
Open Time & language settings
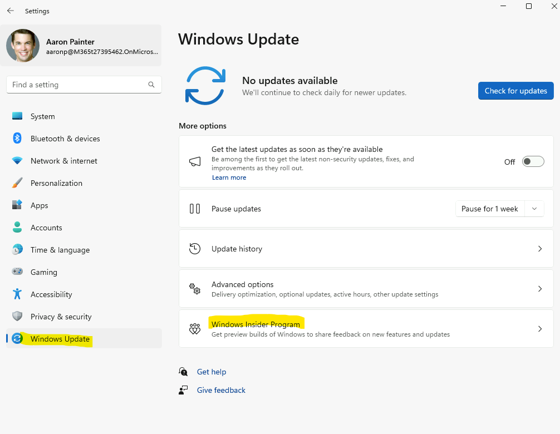click(84, 250)
